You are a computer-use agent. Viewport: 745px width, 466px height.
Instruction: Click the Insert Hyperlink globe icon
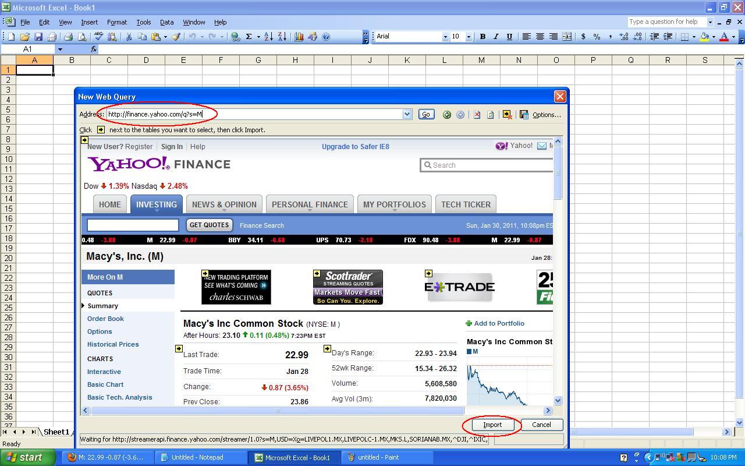(235, 37)
